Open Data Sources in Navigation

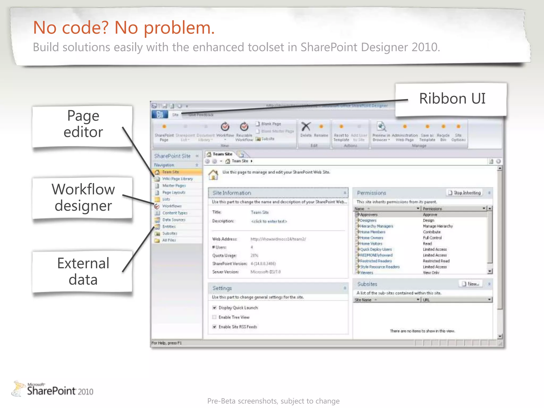[x=177, y=220]
